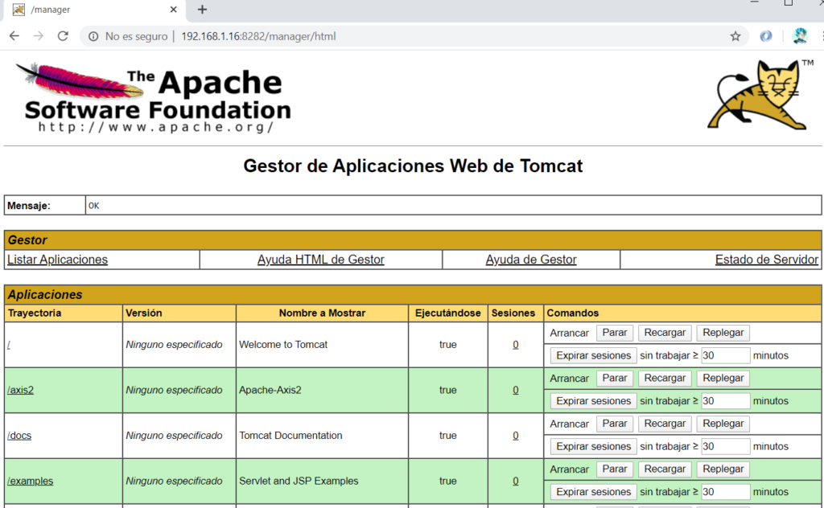Image resolution: width=824 pixels, height=508 pixels.
Task: Open the browser profile avatar
Action: pyautogui.click(x=800, y=36)
